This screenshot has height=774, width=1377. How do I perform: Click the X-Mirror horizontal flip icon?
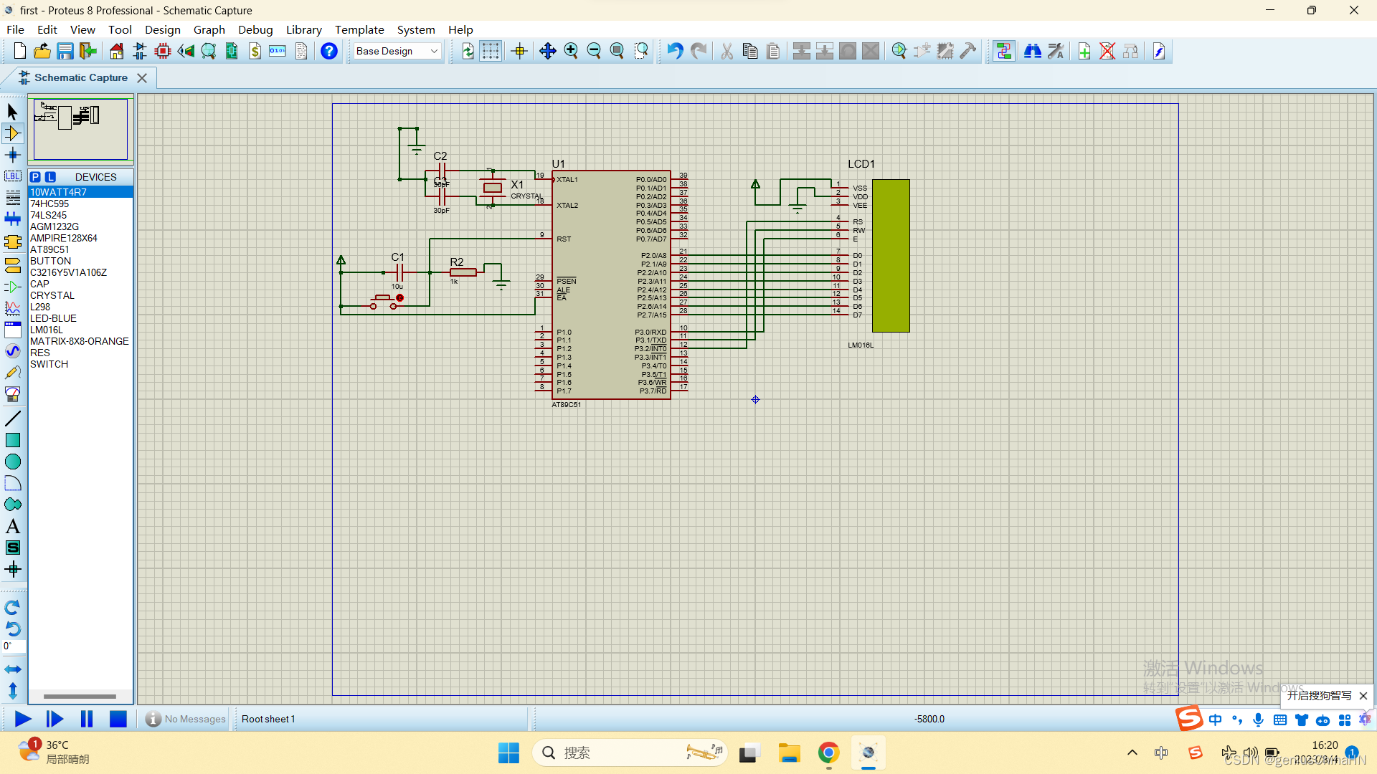pyautogui.click(x=12, y=669)
